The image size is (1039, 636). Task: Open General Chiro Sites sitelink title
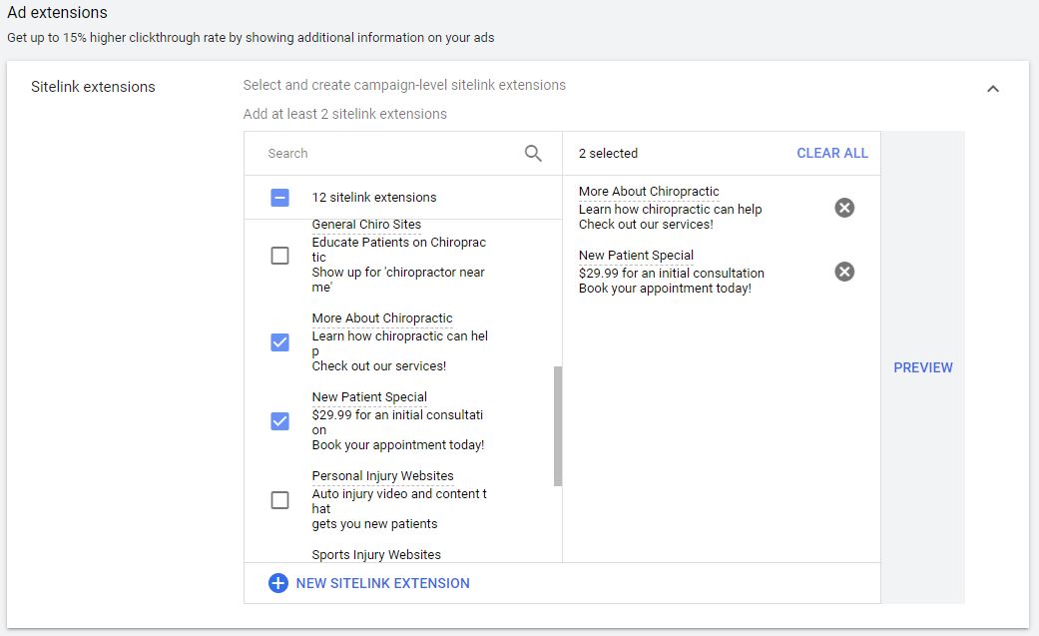[366, 225]
